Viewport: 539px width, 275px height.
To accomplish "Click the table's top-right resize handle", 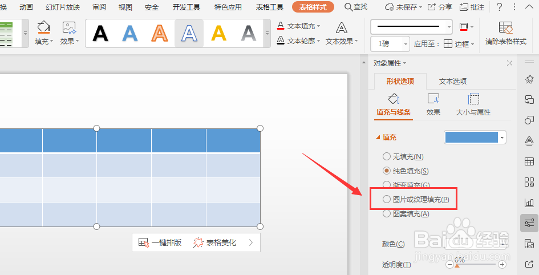I will point(260,128).
